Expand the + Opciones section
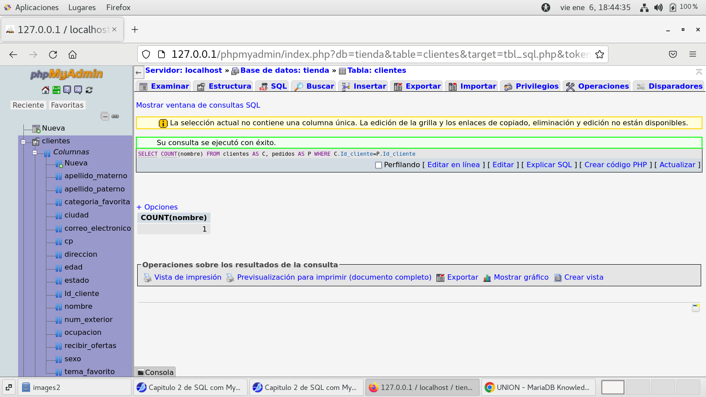Viewport: 706px width, 397px height. pos(157,207)
